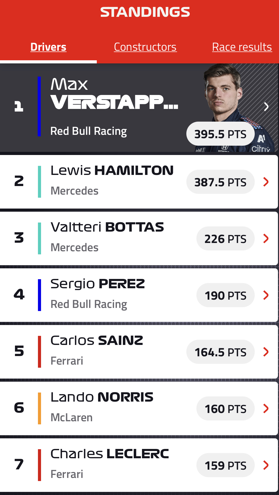
Task: Click Hamilton's 387.5 PTS pill
Action: coord(220,182)
